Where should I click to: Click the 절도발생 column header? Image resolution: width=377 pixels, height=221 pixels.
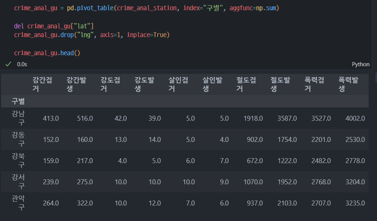click(280, 84)
